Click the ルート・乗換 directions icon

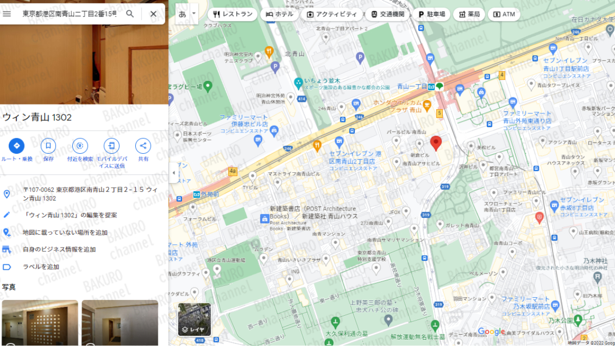(x=16, y=146)
